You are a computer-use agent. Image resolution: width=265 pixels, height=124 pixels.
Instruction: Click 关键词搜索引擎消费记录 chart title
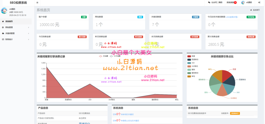(51, 56)
